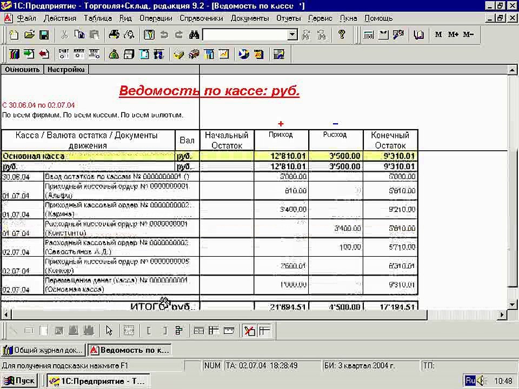Click the 1C document icon left of Файл
The width and height of the screenshot is (519, 389).
[8, 18]
